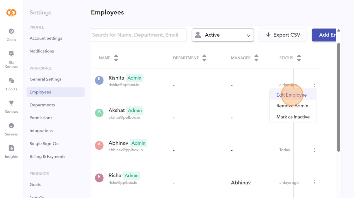The image size is (354, 198).
Task: Click the Export CSV button
Action: click(x=283, y=35)
